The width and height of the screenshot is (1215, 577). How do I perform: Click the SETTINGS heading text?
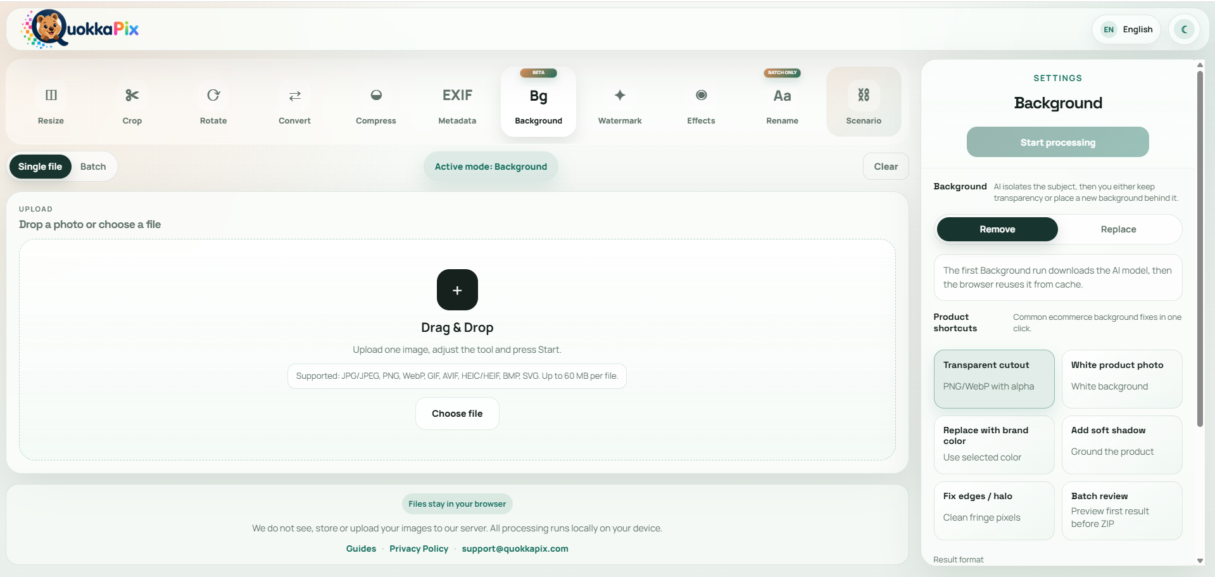click(1057, 78)
